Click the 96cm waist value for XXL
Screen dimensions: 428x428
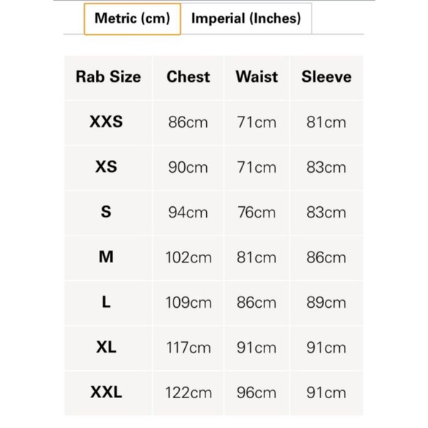(x=257, y=393)
